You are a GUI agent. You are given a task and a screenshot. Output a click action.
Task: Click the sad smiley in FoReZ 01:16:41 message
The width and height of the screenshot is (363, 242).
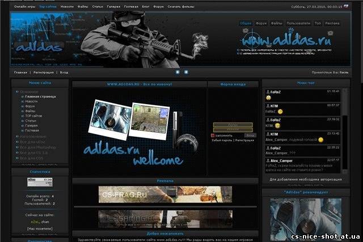(268, 98)
